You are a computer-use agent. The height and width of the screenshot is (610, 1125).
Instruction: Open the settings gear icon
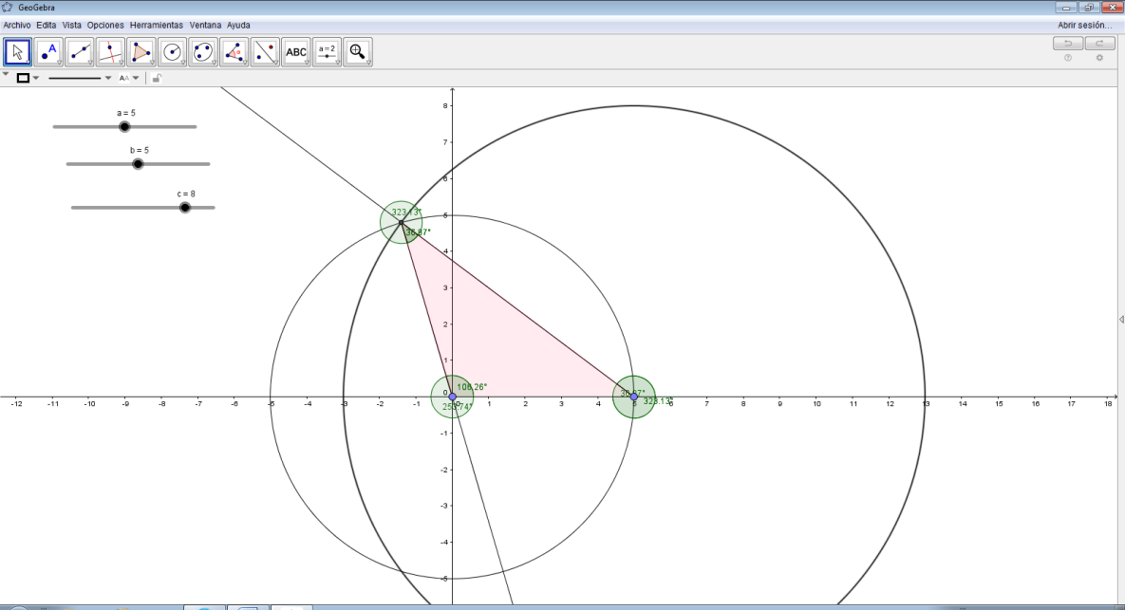click(1099, 58)
